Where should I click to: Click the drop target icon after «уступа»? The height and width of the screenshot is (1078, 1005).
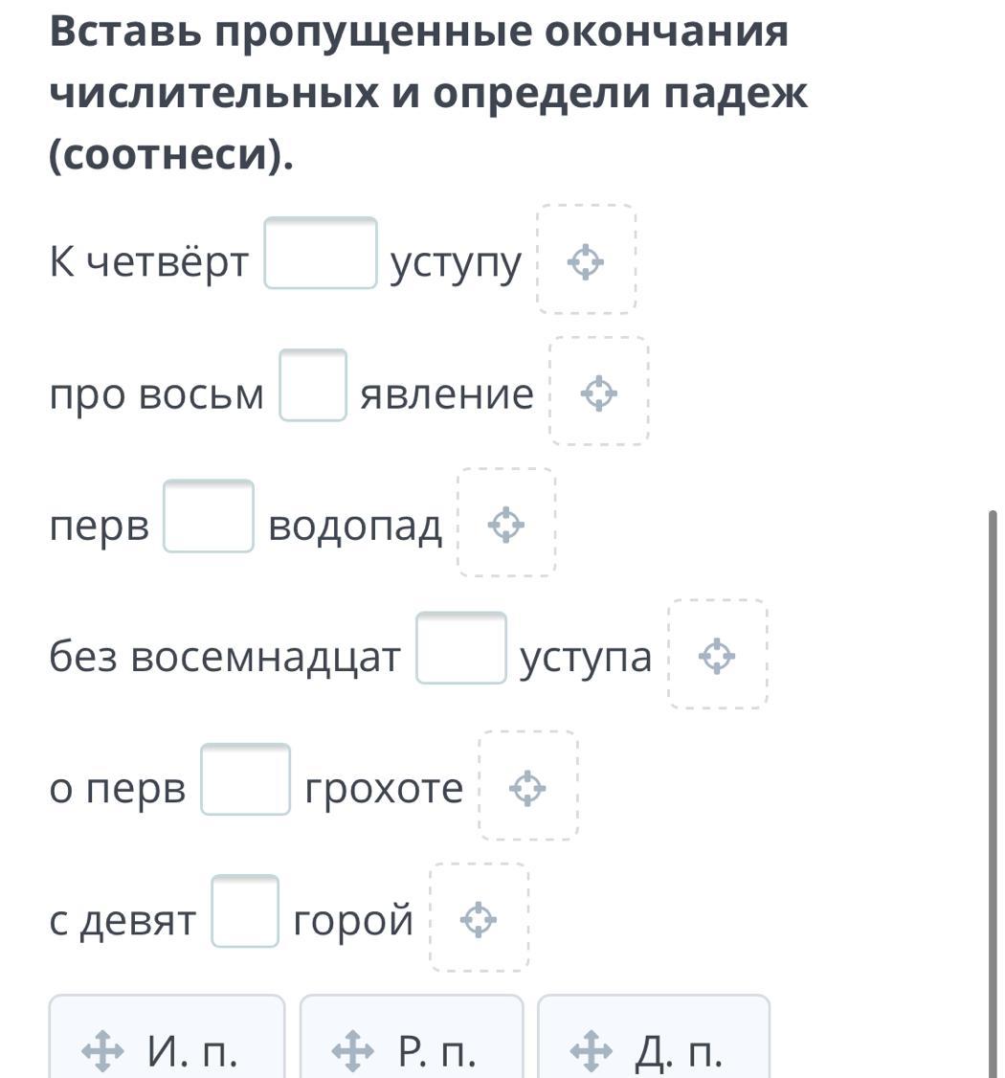click(x=717, y=656)
